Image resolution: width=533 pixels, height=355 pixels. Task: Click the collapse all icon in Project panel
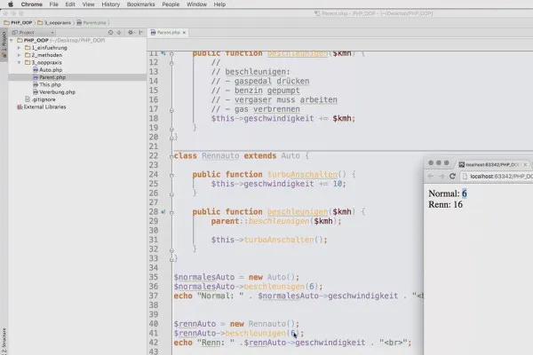[x=119, y=33]
